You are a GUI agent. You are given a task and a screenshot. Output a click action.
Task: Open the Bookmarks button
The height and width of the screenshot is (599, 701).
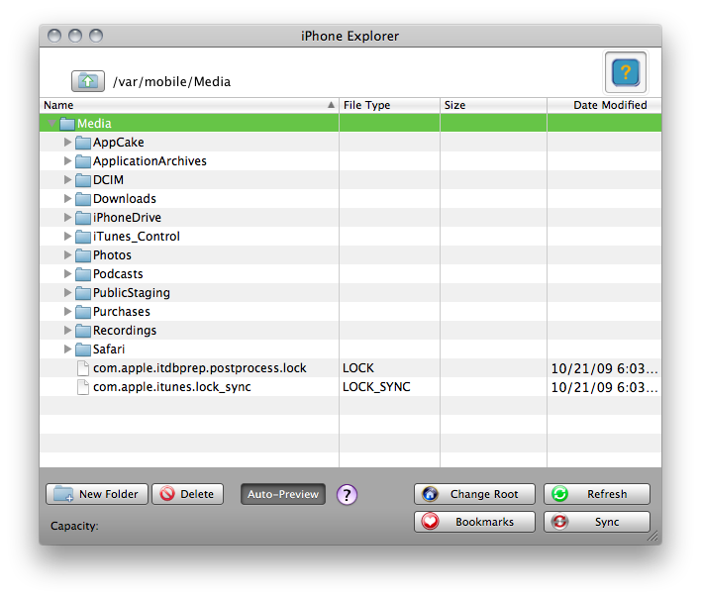(x=474, y=522)
